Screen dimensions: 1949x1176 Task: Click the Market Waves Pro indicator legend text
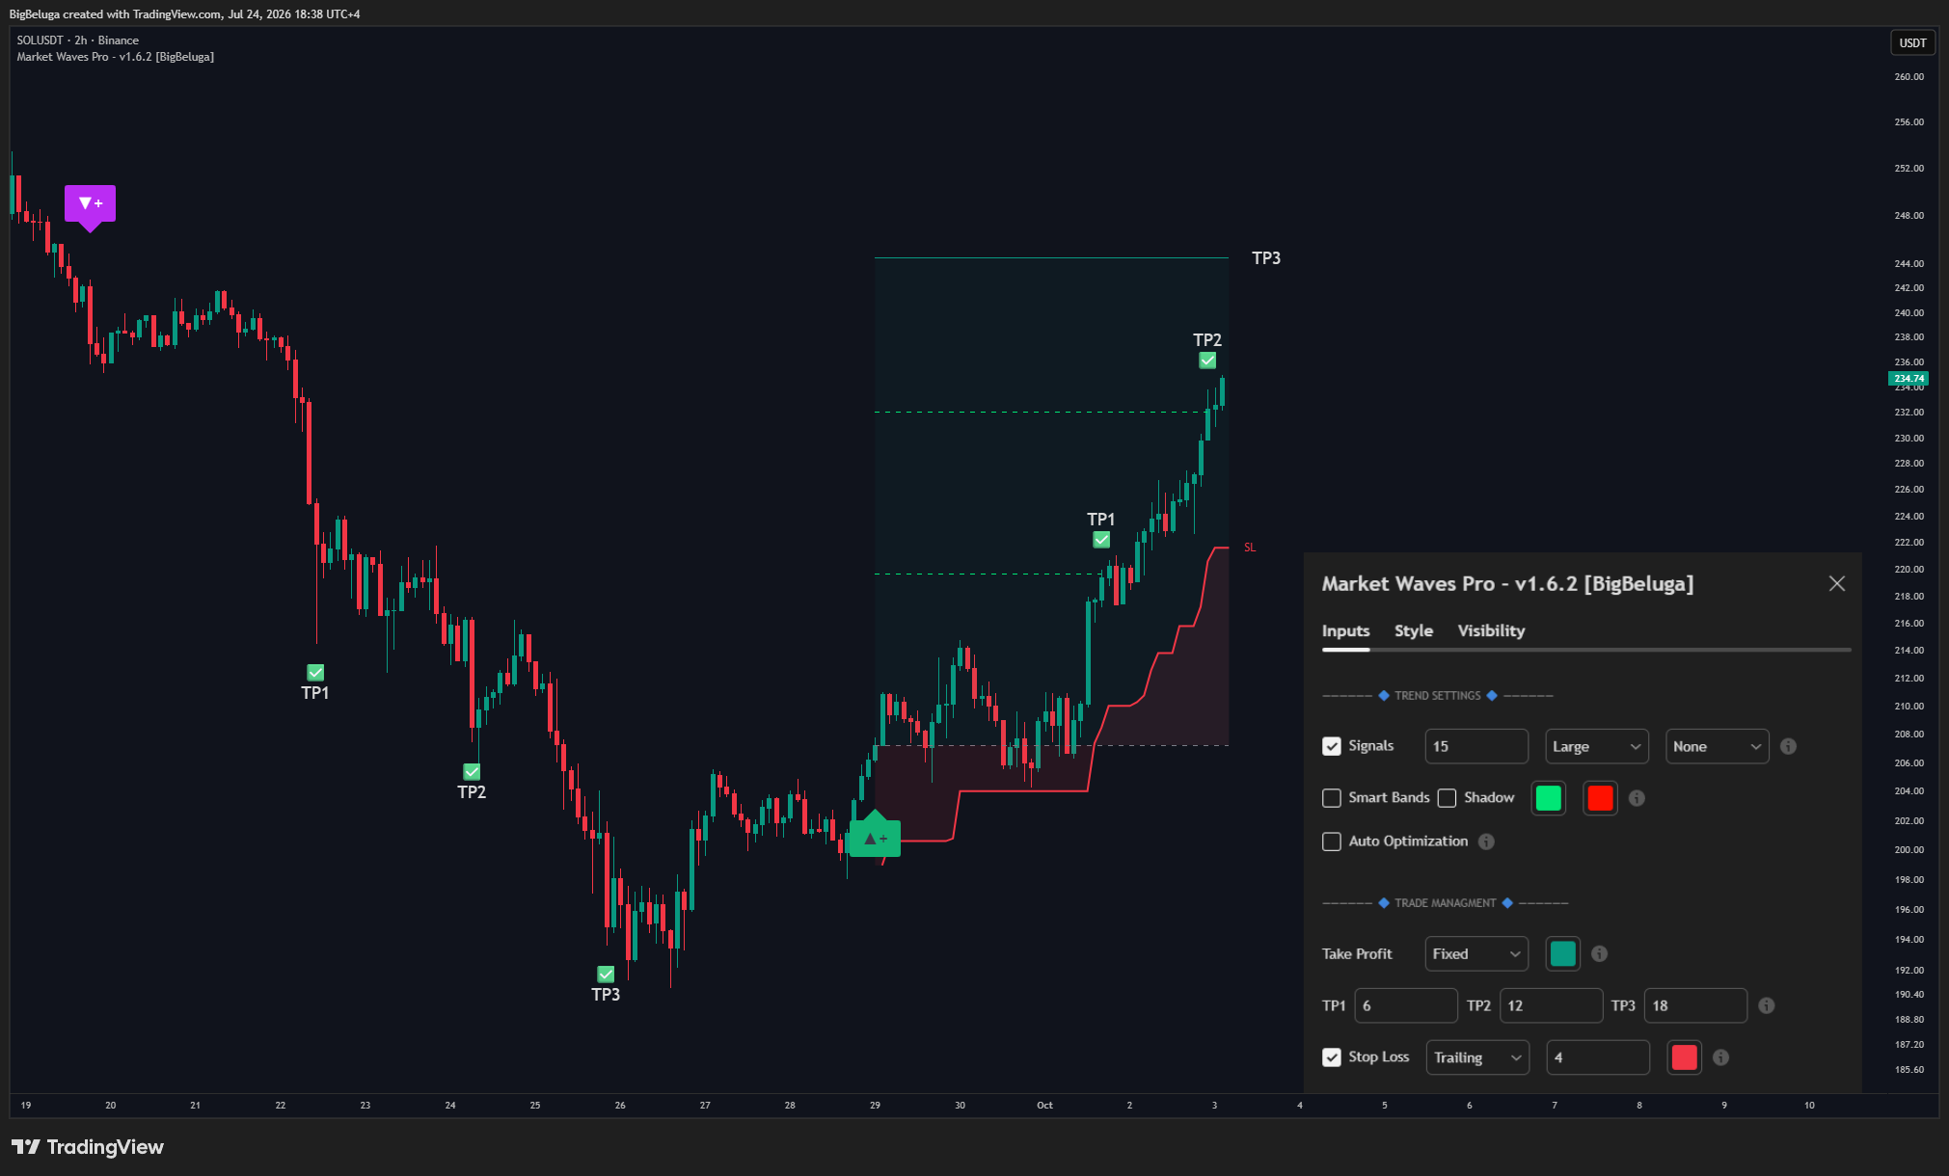116,57
